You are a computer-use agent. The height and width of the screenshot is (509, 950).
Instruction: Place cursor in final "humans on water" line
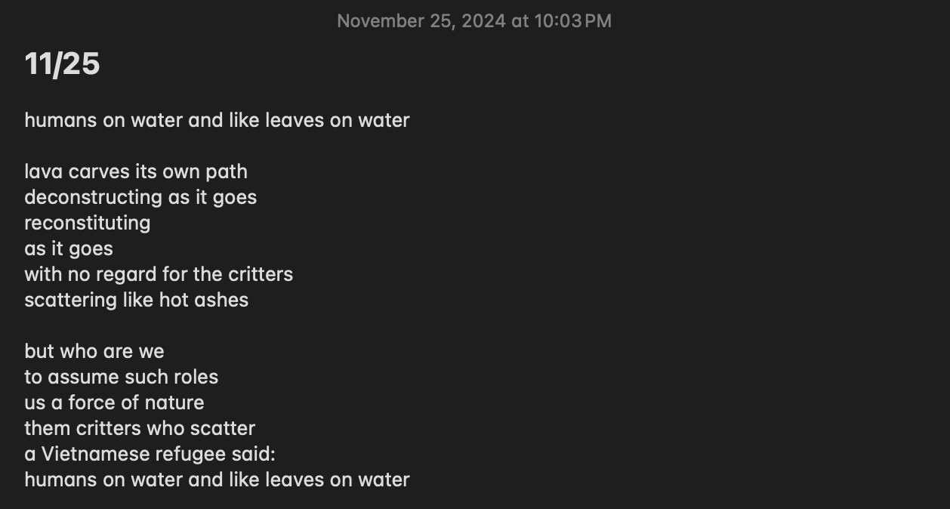pos(217,480)
